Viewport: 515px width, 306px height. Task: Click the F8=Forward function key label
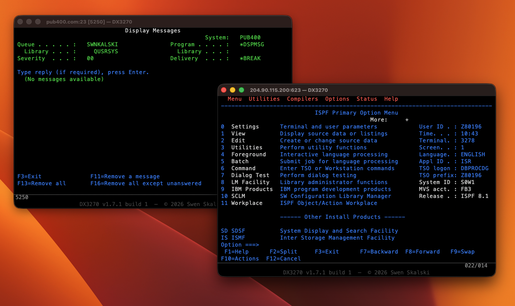pos(422,252)
